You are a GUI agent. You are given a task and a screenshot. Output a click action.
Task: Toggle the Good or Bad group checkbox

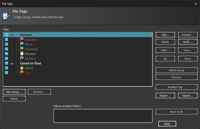(6, 63)
